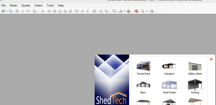The height and width of the screenshot is (105, 216).
Task: Click the magnifying glass search icon
Action: click(x=143, y=11)
